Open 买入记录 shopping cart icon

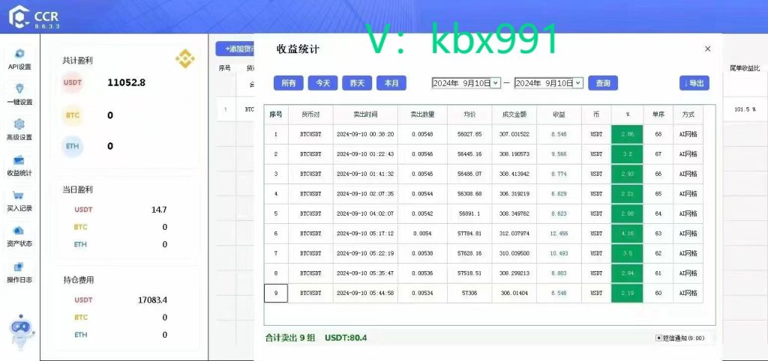19,200
